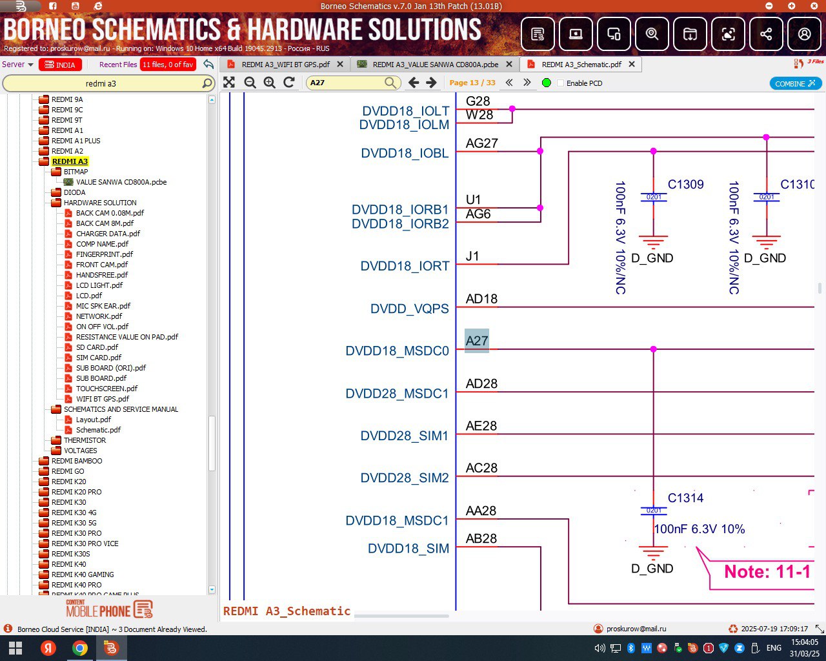Switch to REDMI A3_VALUE SANWA CD800A.pcbe tab
Screen dimensions: 826x661
point(436,65)
